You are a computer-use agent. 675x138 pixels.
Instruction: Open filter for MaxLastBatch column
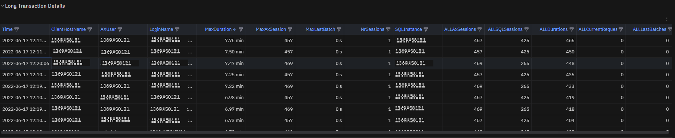pyautogui.click(x=339, y=29)
